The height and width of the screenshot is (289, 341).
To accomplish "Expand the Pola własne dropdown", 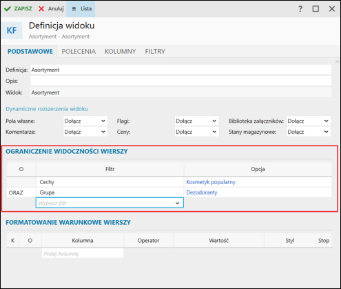I will point(85,121).
